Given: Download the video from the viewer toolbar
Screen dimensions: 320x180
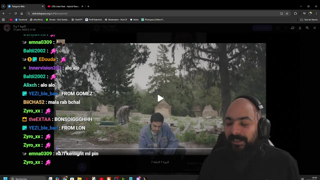Looking at the screenshot, I should (x=300, y=28).
